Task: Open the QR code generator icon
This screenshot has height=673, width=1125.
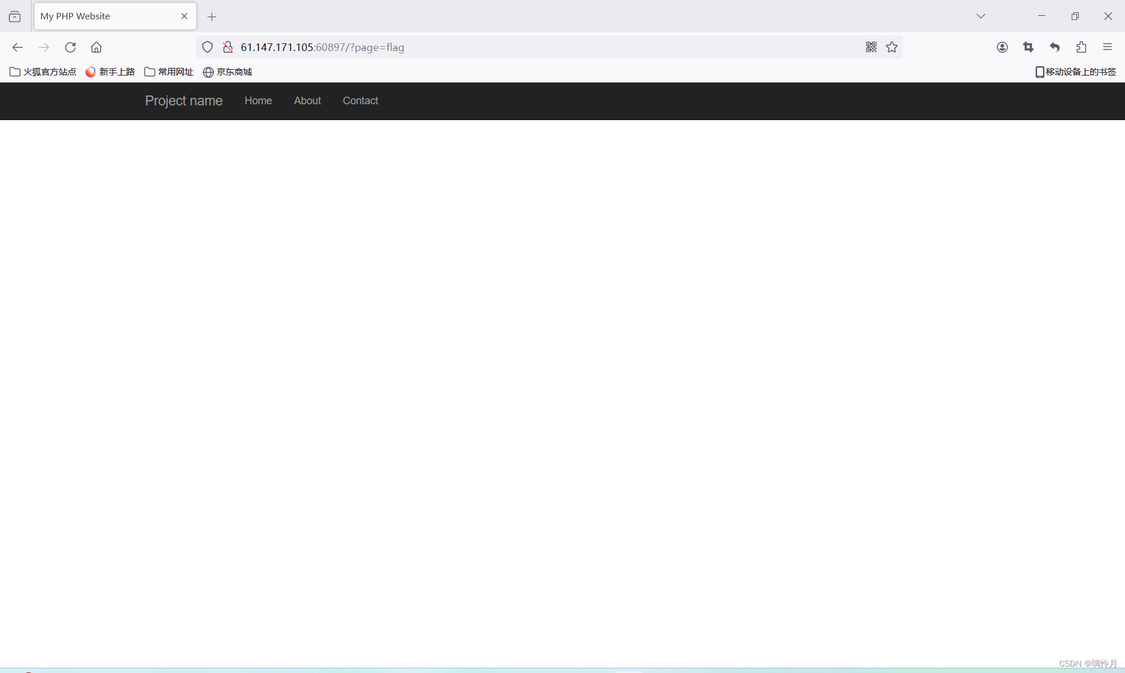Action: (871, 47)
